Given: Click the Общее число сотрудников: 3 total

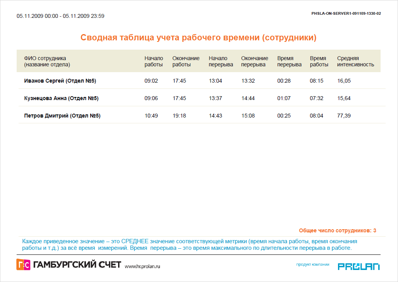Looking at the screenshot, I should (x=338, y=231).
